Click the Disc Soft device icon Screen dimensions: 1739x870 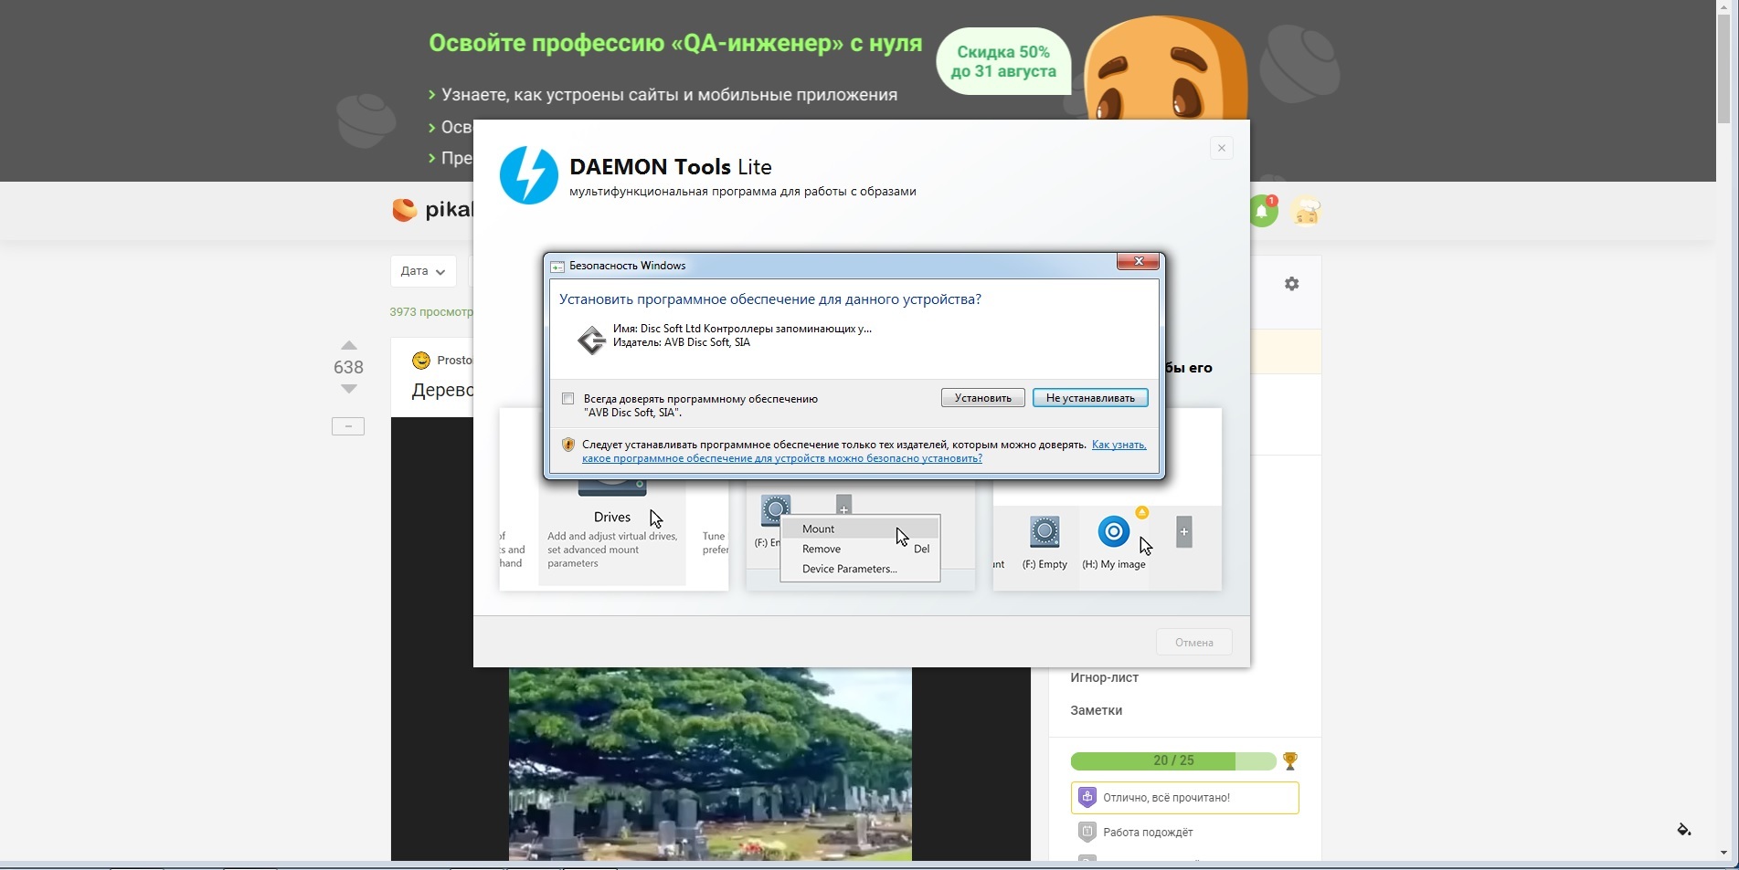[x=591, y=340]
